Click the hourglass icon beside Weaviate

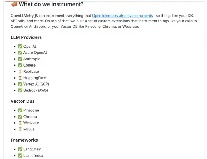[20, 123]
